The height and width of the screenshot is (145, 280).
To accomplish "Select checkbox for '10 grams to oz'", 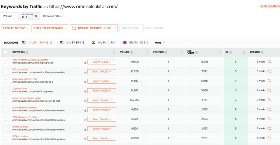I will [x=6, y=90].
